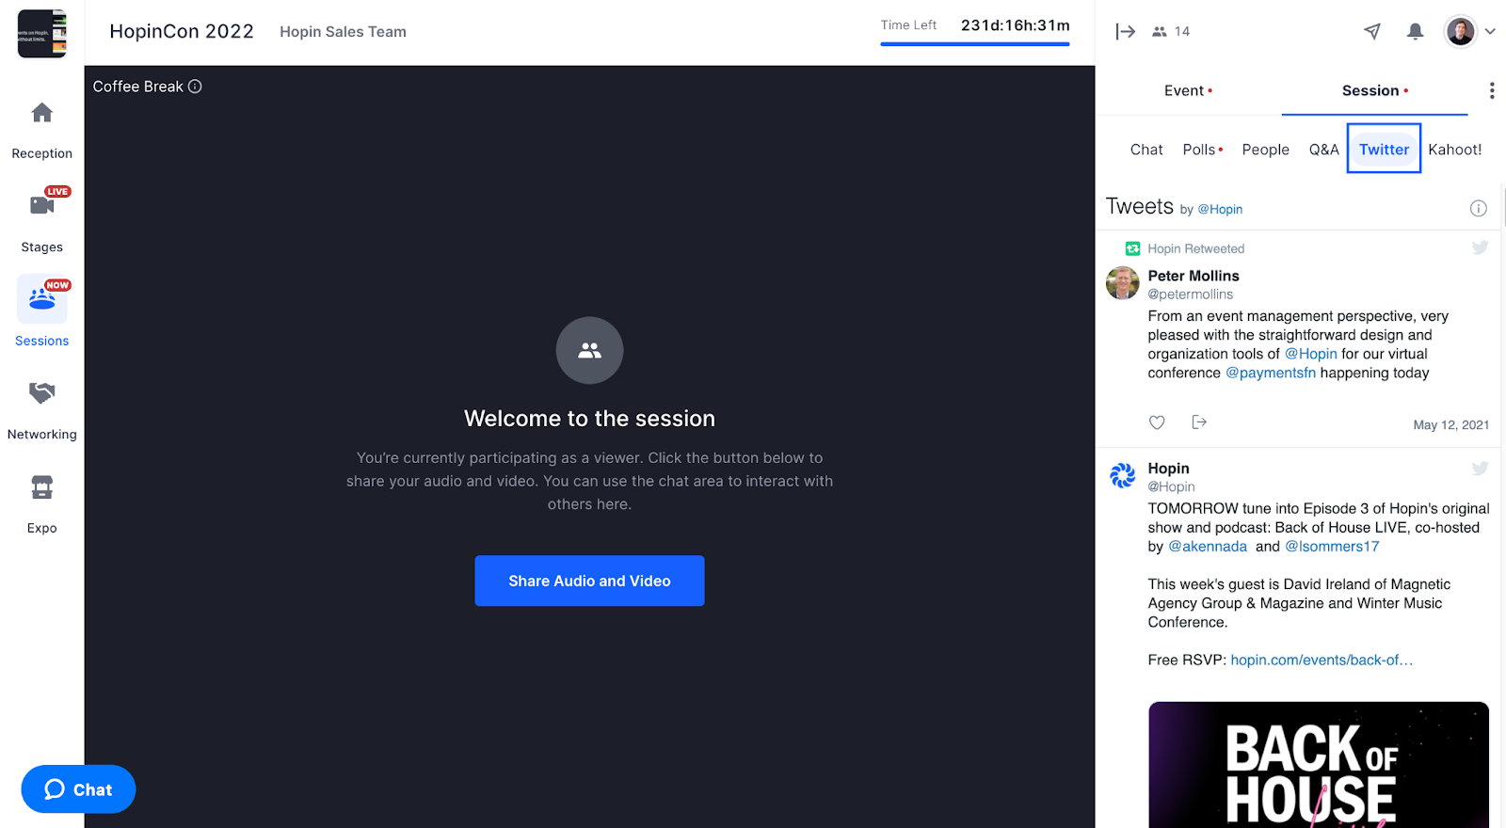Open the May 12, 2021 tweet date
The width and height of the screenshot is (1506, 828).
[x=1450, y=425]
